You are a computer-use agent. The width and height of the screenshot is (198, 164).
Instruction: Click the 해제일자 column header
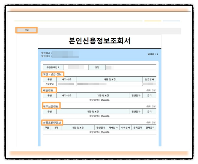click(113, 127)
